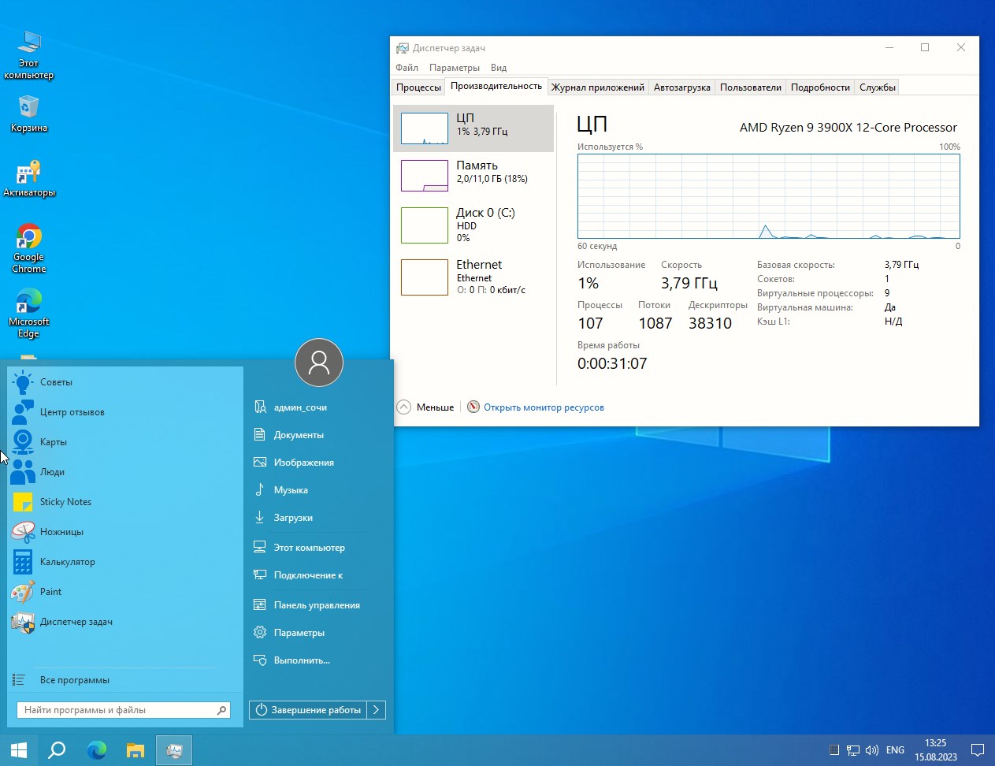Collapse details using the Меньше chevron
This screenshot has height=766, width=995.
425,407
